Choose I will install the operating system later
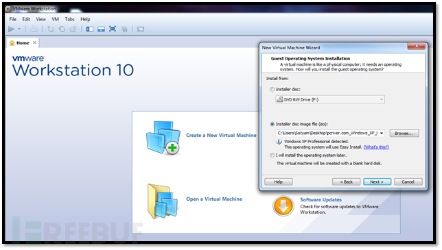Viewport: 442px width, 250px height. 272,155
